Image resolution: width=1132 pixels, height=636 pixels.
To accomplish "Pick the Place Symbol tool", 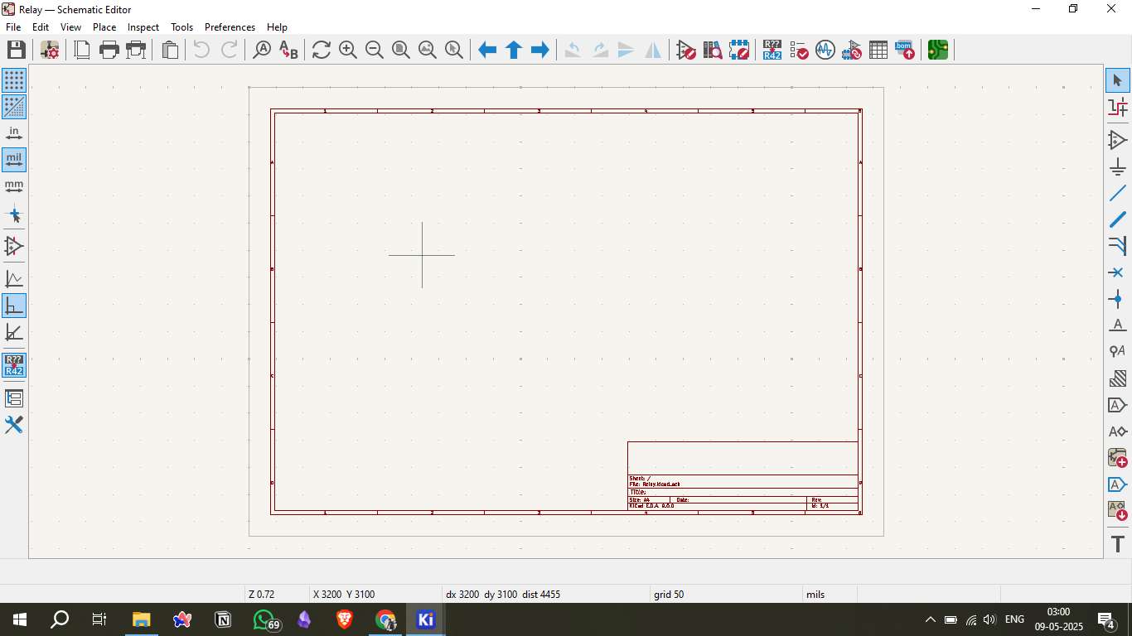I will [1118, 140].
